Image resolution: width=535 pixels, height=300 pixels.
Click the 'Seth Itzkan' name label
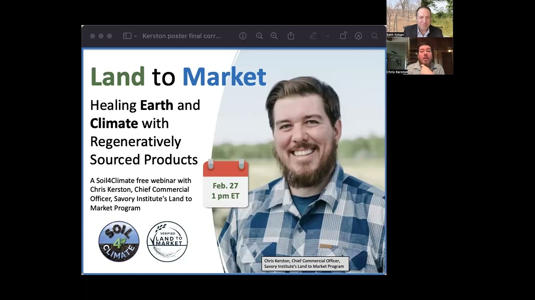point(395,35)
